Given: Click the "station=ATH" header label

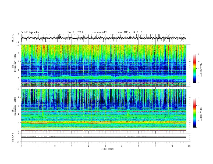Looking at the screenshot, I should click(100, 32).
